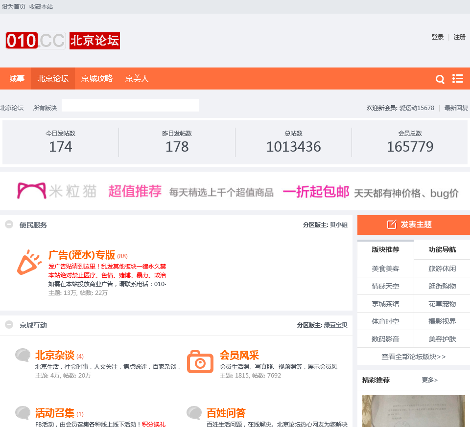Open 查看全部论坛版块>> link
The width and height of the screenshot is (470, 427).
coord(413,357)
